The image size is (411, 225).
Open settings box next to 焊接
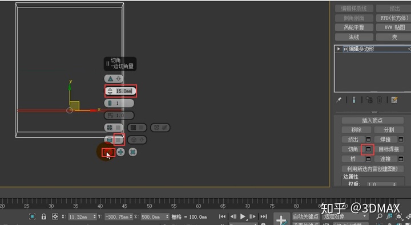point(401,140)
